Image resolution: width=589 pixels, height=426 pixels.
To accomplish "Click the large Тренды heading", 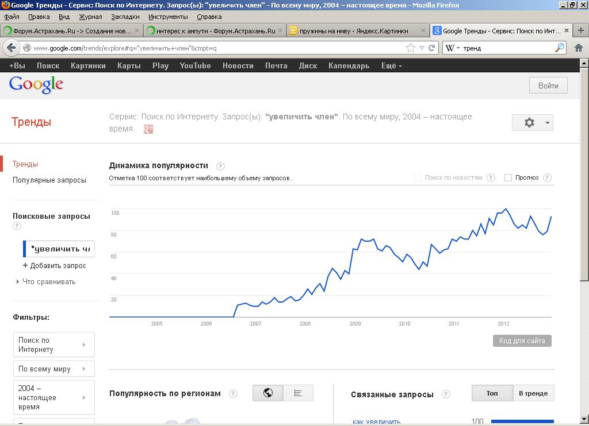I will click(31, 122).
